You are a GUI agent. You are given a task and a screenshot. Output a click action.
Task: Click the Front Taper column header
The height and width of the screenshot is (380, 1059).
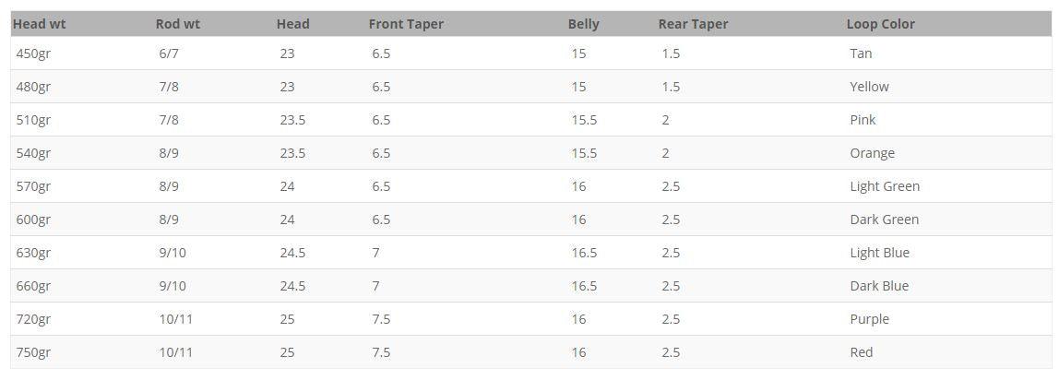406,24
